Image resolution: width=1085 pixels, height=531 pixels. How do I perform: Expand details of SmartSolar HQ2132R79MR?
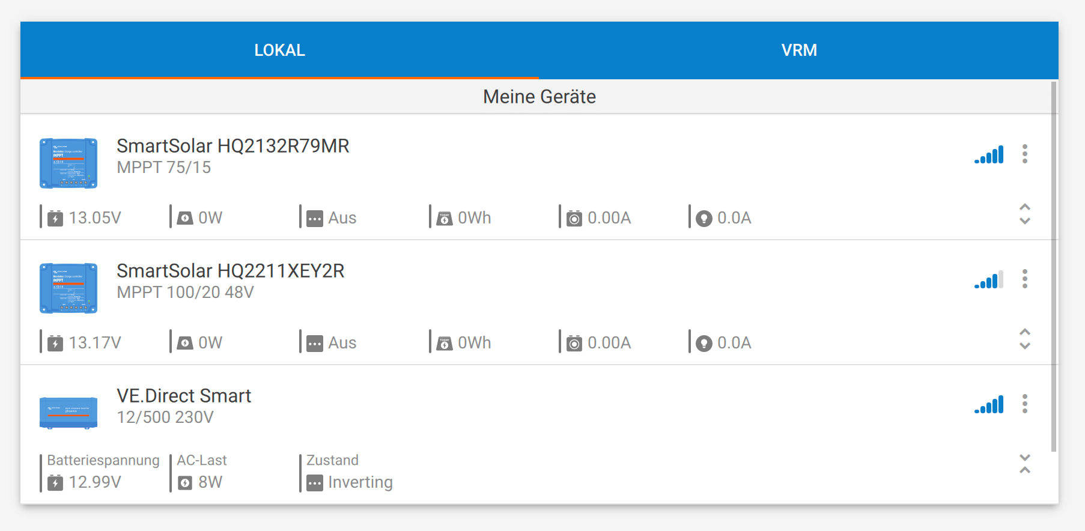pyautogui.click(x=1025, y=214)
